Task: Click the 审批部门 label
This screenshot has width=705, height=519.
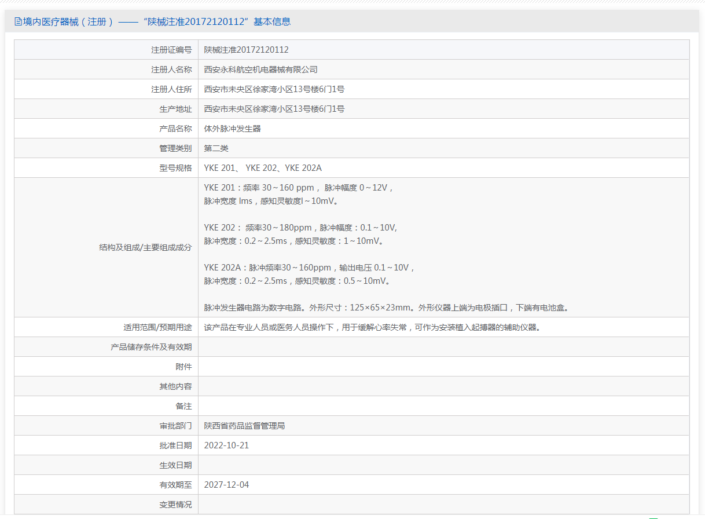Action: [x=175, y=426]
